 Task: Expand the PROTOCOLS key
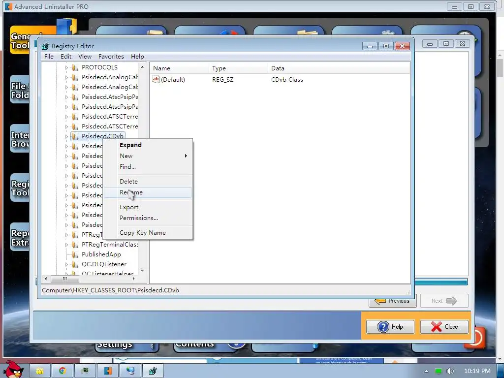click(x=66, y=67)
